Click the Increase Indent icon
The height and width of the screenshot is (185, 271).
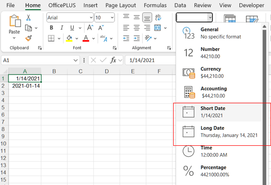click(136, 38)
